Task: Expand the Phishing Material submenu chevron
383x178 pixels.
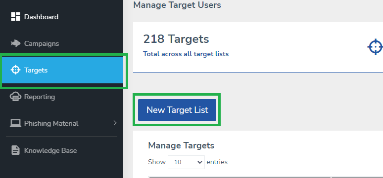Action: [115, 123]
